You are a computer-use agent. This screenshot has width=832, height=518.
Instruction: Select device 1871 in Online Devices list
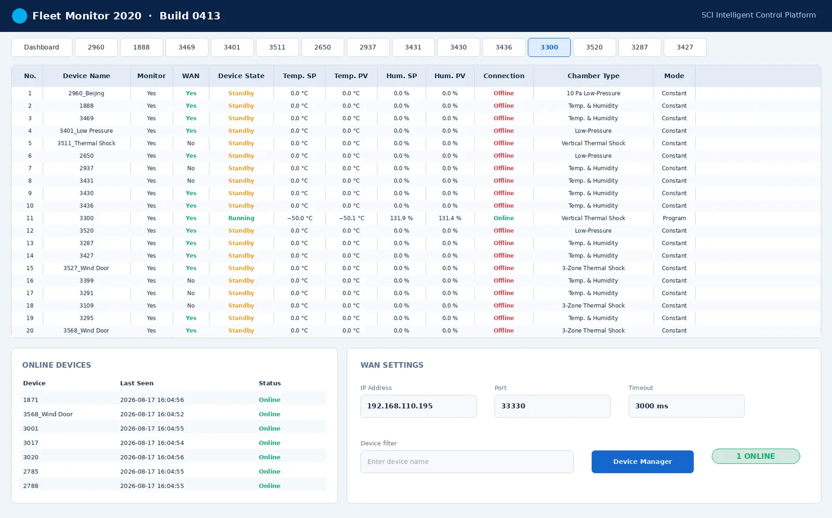coord(173,400)
